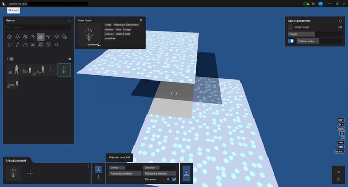Viewport: 348px width, 187px height.
Task: Select the thin reed thumbnail
Action: (x=51, y=70)
